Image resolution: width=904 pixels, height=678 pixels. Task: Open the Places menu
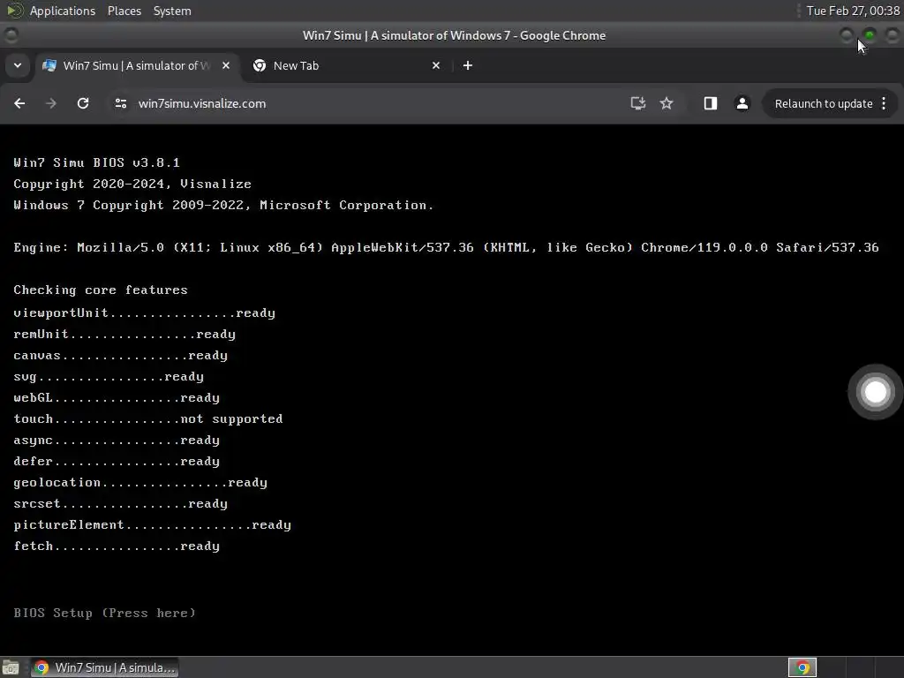(124, 11)
